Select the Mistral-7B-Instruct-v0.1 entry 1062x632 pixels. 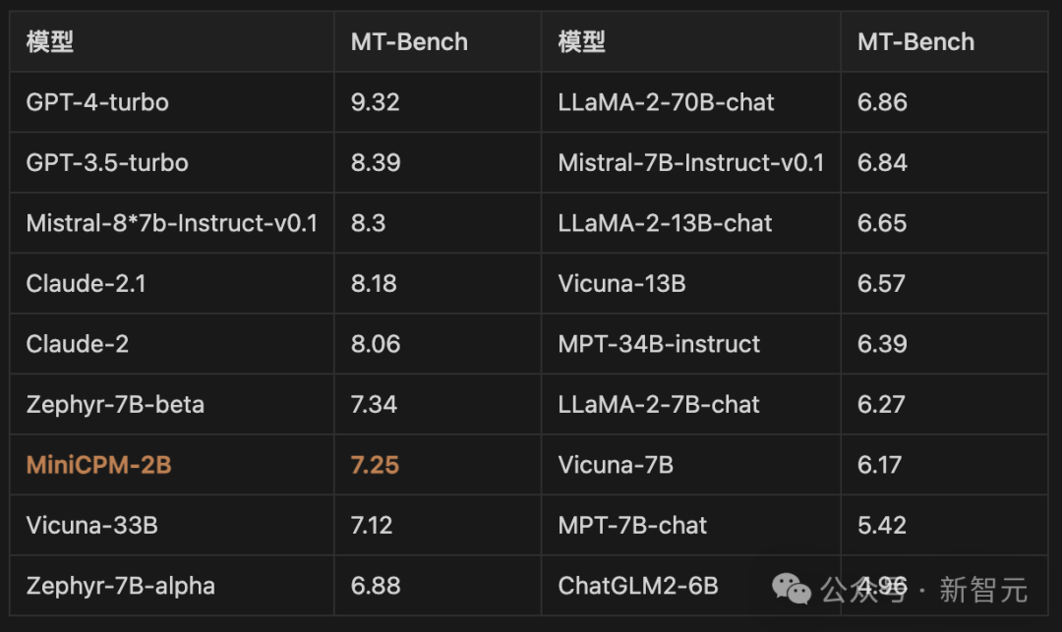tap(690, 163)
